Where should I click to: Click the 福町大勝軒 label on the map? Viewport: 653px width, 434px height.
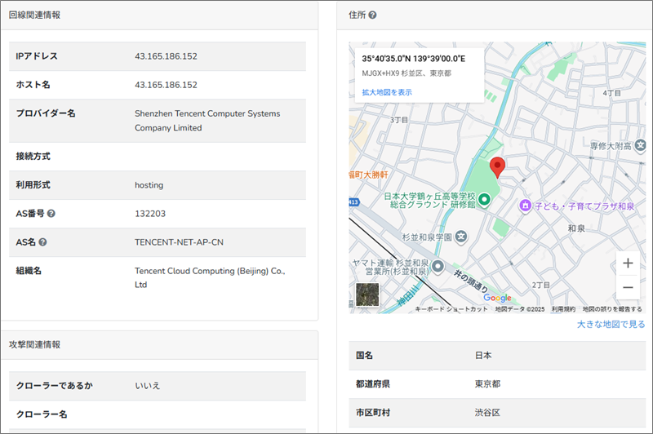pos(369,175)
